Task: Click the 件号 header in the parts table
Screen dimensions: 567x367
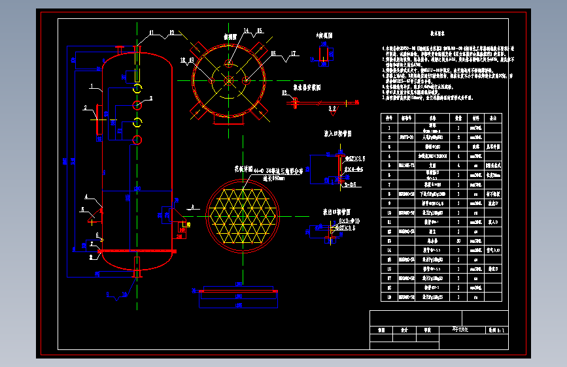Action: pyautogui.click(x=389, y=118)
